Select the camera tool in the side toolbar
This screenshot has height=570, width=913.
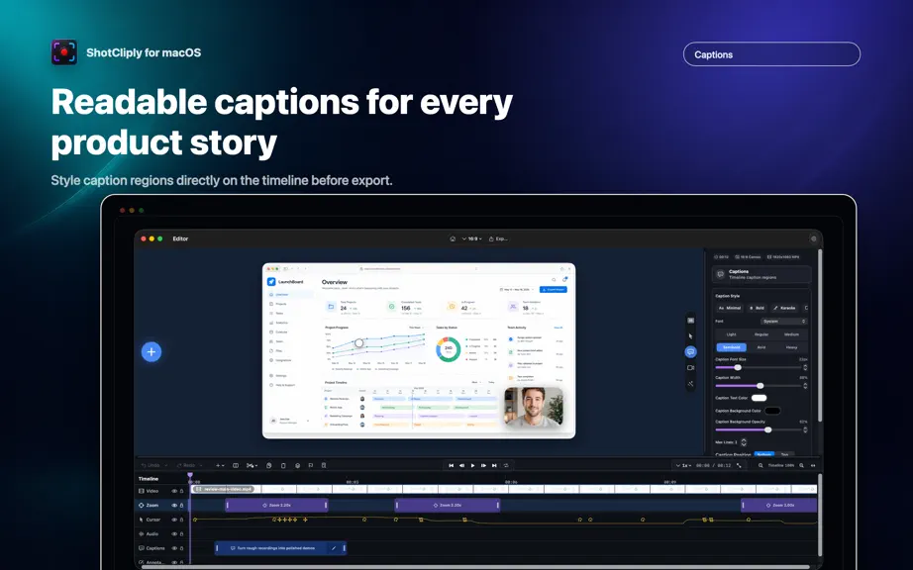coord(690,367)
